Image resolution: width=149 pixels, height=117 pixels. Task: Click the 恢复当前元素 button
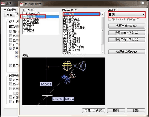(x=126, y=26)
